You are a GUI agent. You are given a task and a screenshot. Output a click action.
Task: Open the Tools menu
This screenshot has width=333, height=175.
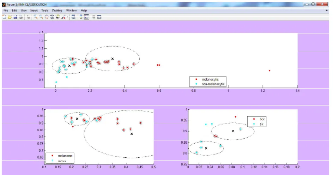[45, 10]
